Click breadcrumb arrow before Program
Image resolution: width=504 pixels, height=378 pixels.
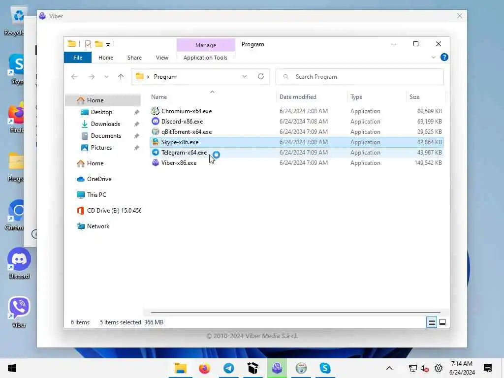tap(148, 77)
